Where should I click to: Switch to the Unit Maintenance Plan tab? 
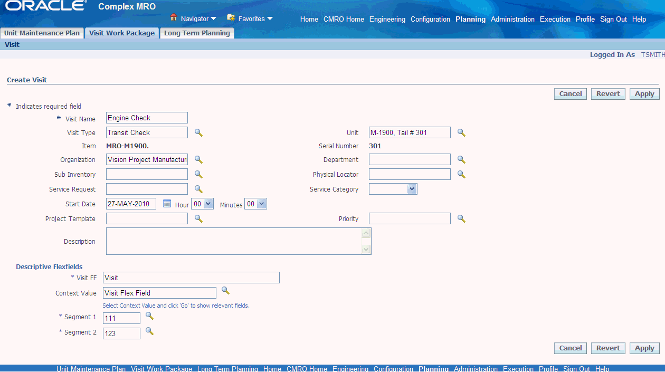click(42, 33)
